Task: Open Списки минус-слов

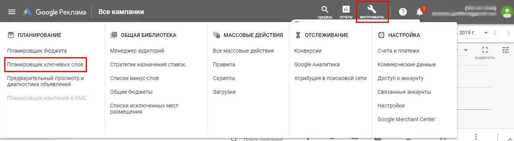Action: (x=134, y=78)
